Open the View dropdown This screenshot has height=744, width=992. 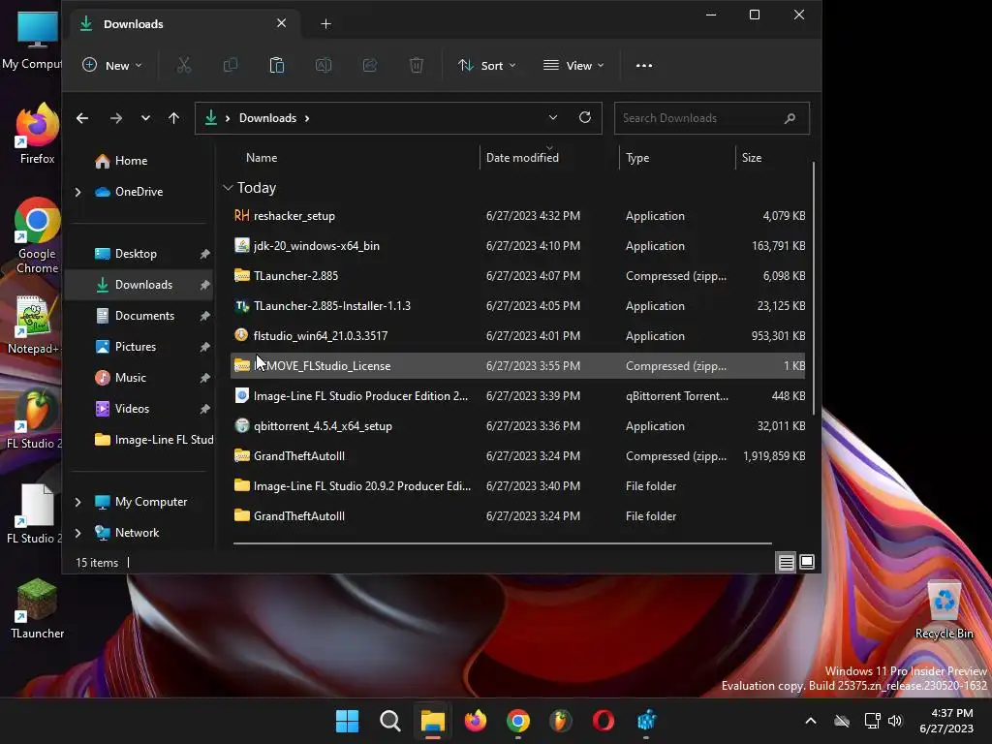click(573, 65)
